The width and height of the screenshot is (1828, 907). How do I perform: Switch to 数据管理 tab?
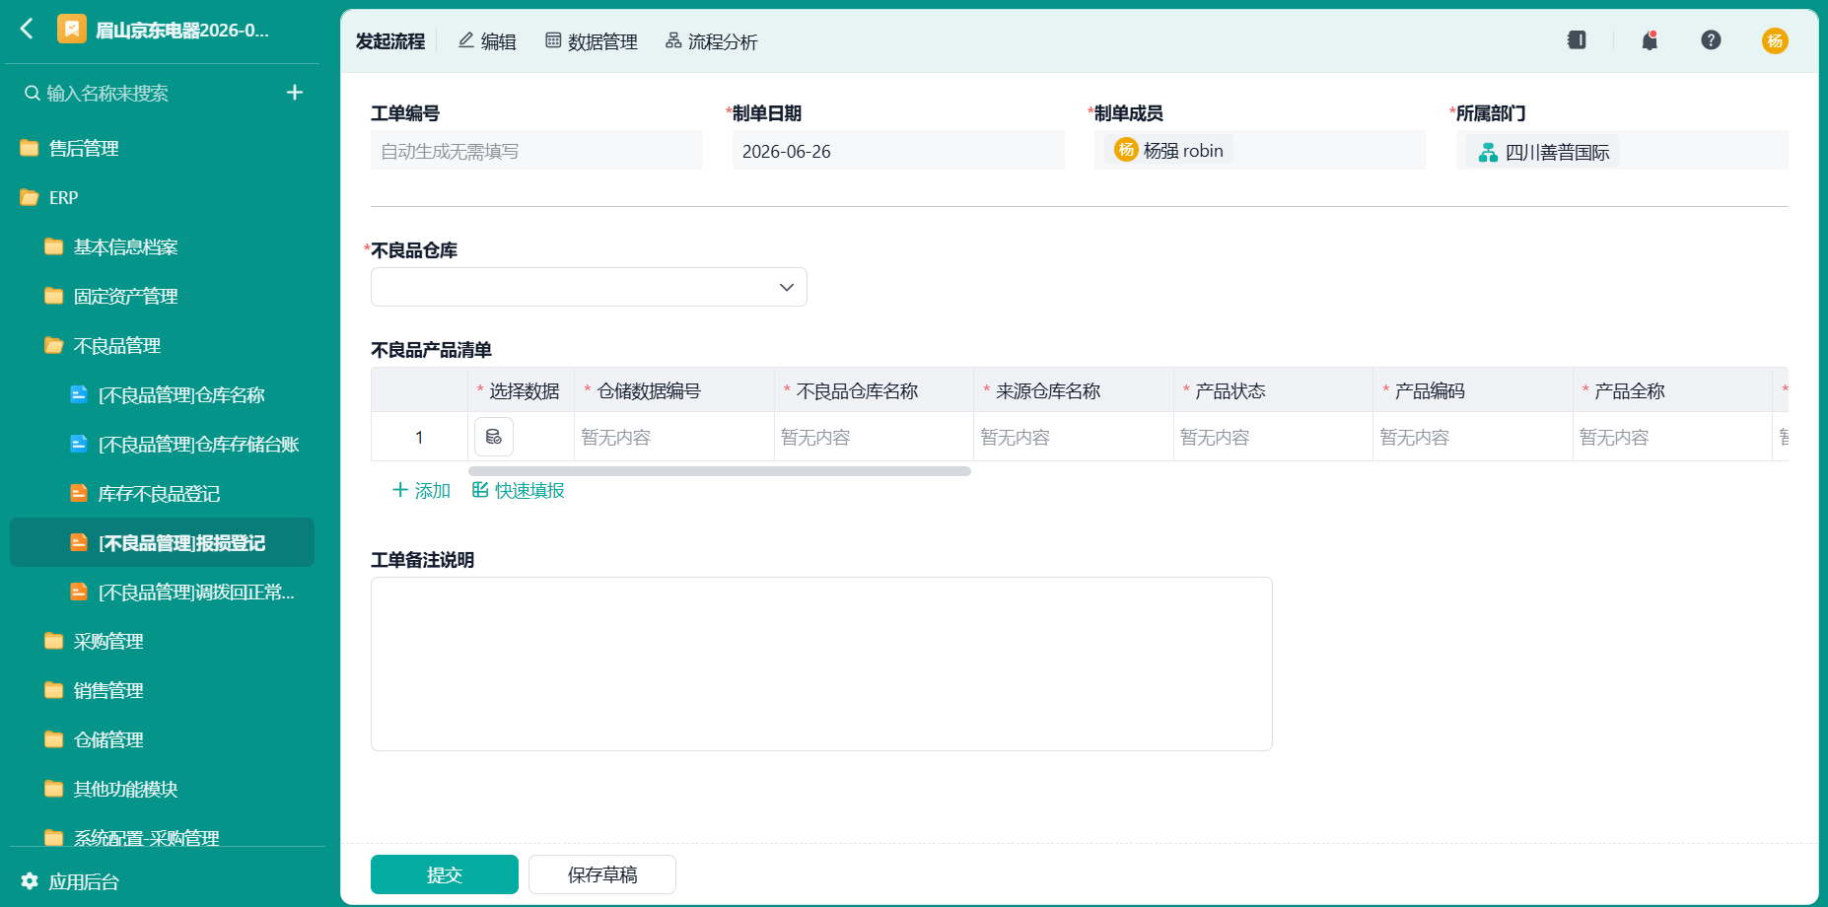pos(592,41)
